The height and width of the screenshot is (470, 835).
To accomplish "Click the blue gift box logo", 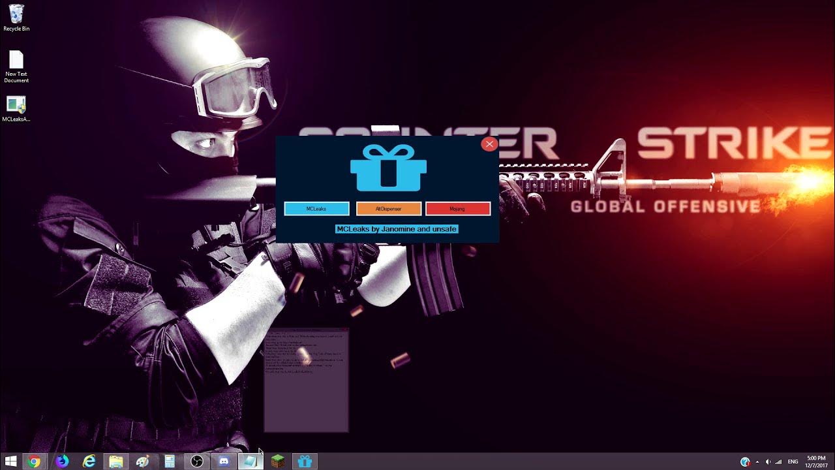I will (x=389, y=168).
